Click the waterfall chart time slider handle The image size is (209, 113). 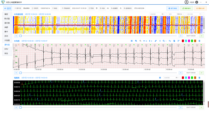click(21, 36)
